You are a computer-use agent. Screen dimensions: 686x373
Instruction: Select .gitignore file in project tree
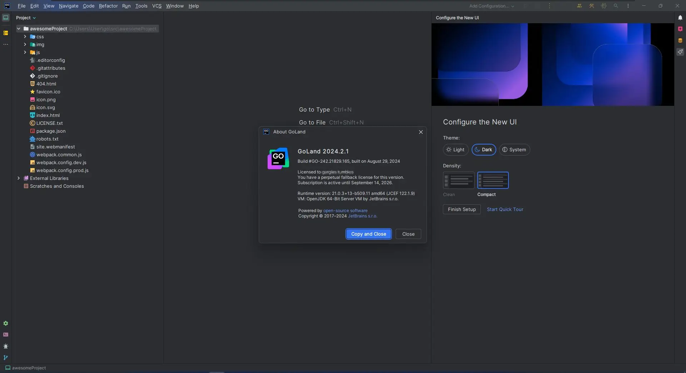click(x=47, y=76)
